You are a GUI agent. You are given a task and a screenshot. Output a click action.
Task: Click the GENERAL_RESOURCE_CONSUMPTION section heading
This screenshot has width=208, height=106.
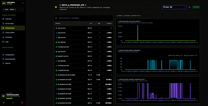coord(128,16)
